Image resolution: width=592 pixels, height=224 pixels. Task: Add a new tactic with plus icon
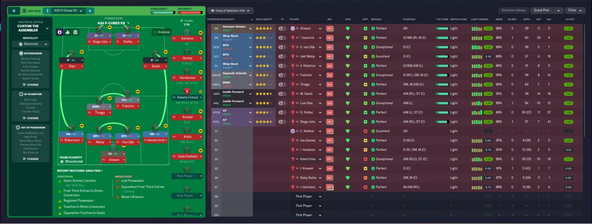tap(90, 11)
